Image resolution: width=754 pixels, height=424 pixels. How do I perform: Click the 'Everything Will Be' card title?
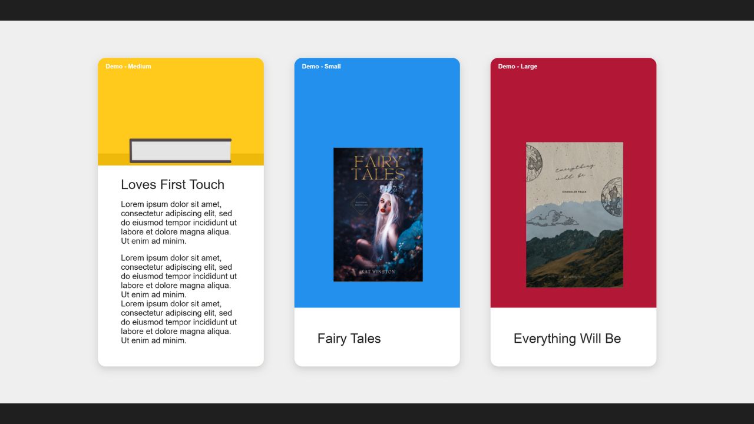567,339
